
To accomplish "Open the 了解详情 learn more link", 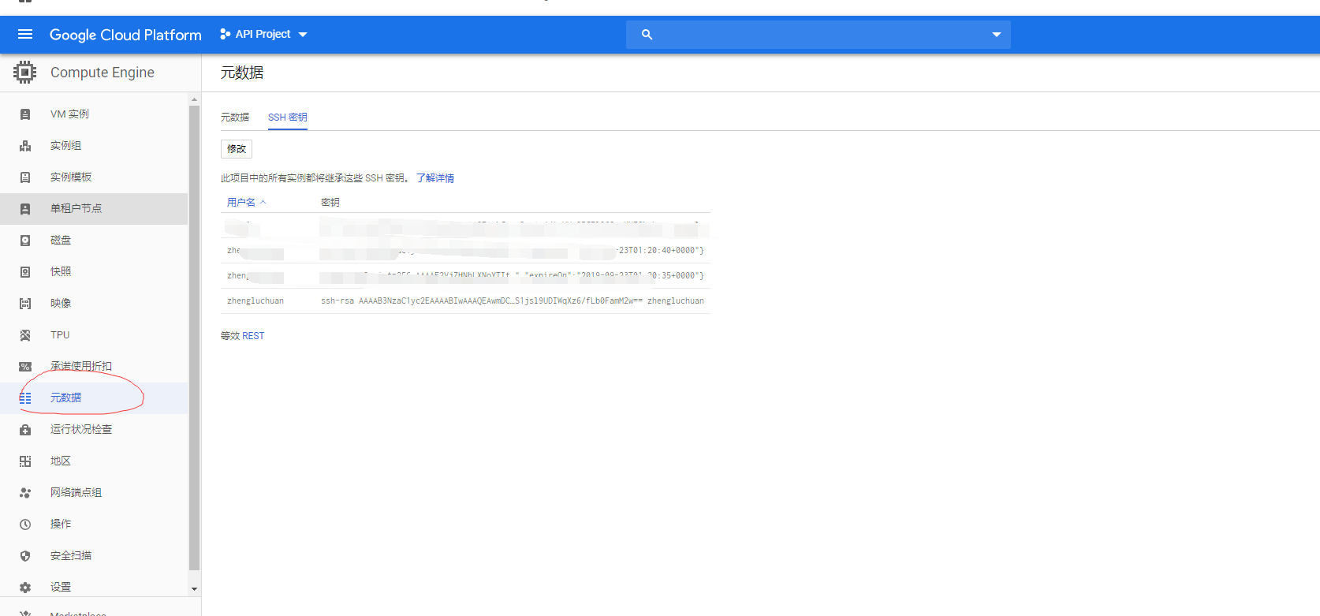I will [435, 178].
